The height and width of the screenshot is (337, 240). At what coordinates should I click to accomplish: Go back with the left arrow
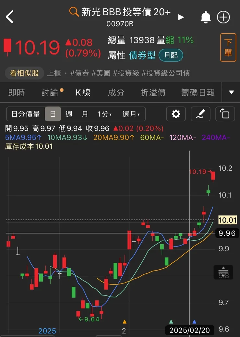tap(10, 17)
